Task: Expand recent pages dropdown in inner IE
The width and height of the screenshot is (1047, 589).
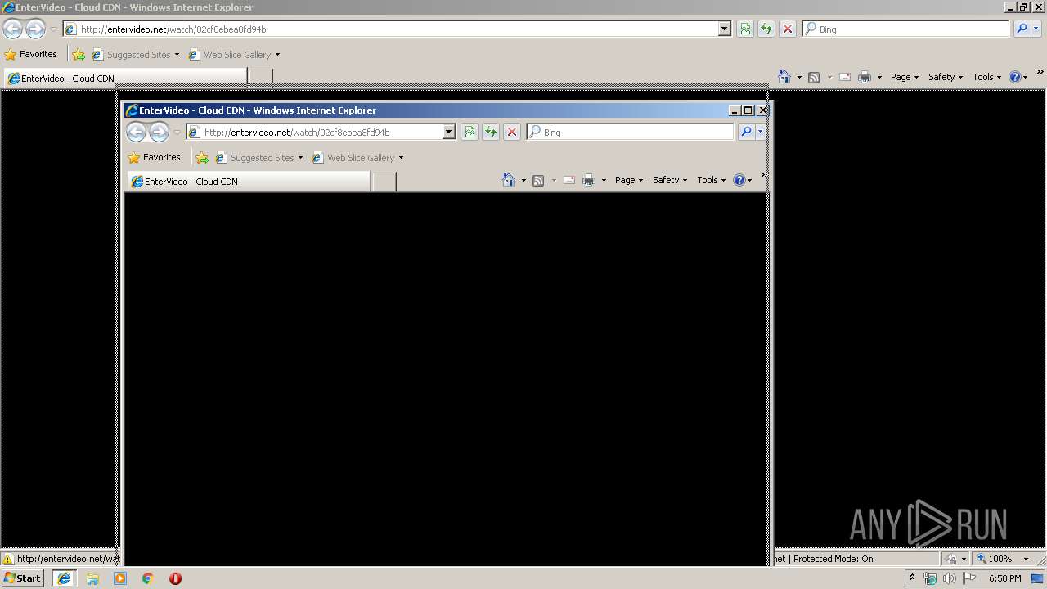Action: click(x=177, y=132)
